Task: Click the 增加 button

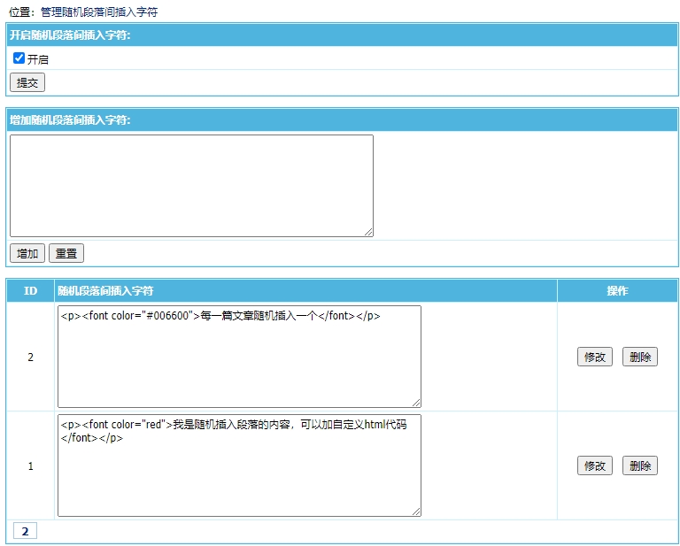Action: (27, 253)
